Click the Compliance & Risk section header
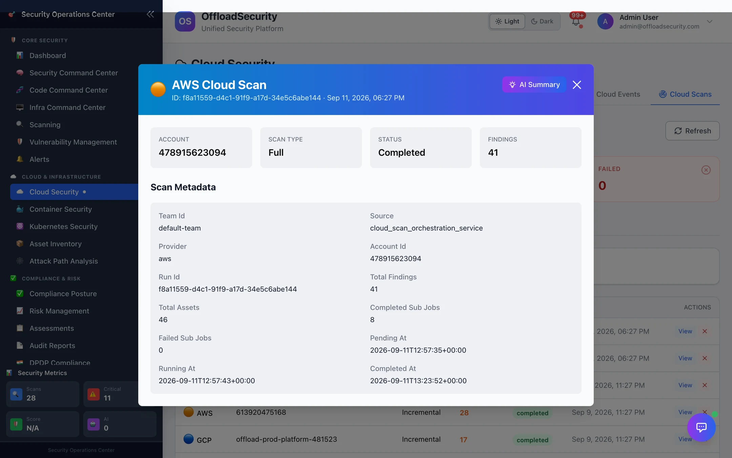The height and width of the screenshot is (458, 732). 51,279
